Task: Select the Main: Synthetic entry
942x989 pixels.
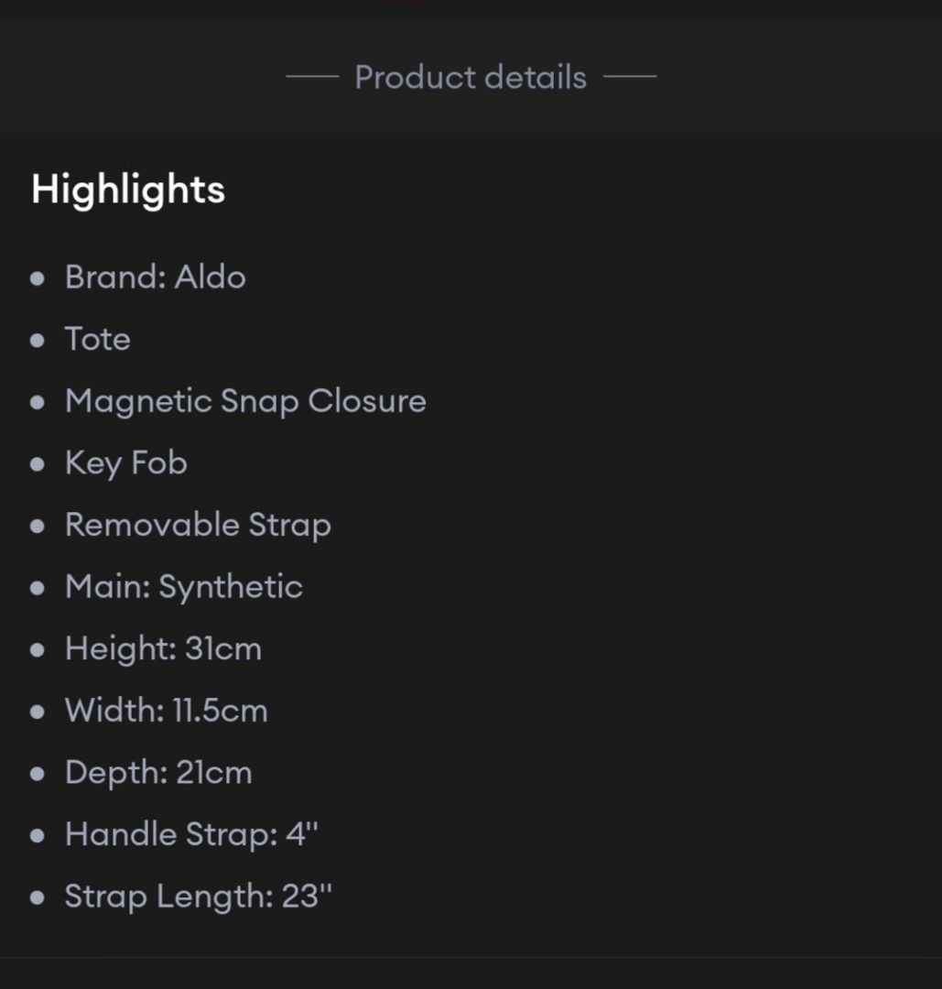Action: pos(183,587)
